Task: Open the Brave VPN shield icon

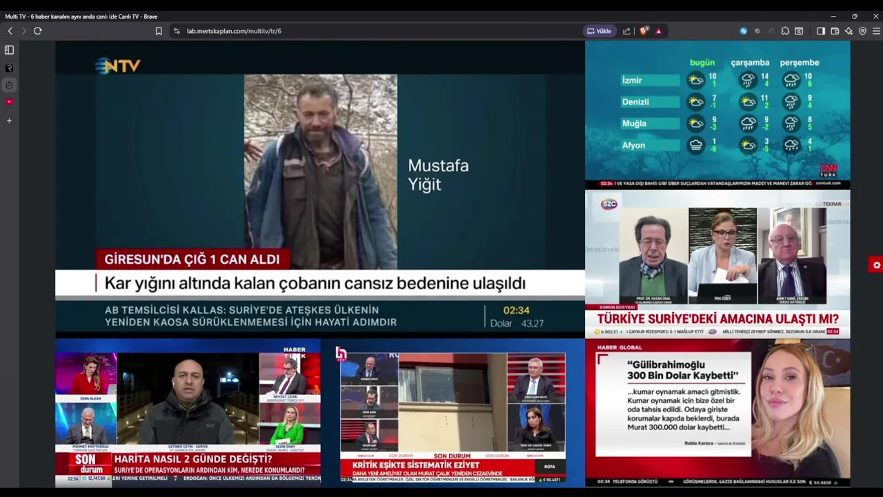Action: click(862, 31)
